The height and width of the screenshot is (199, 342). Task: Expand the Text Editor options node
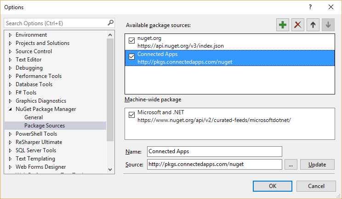pyautogui.click(x=10, y=60)
